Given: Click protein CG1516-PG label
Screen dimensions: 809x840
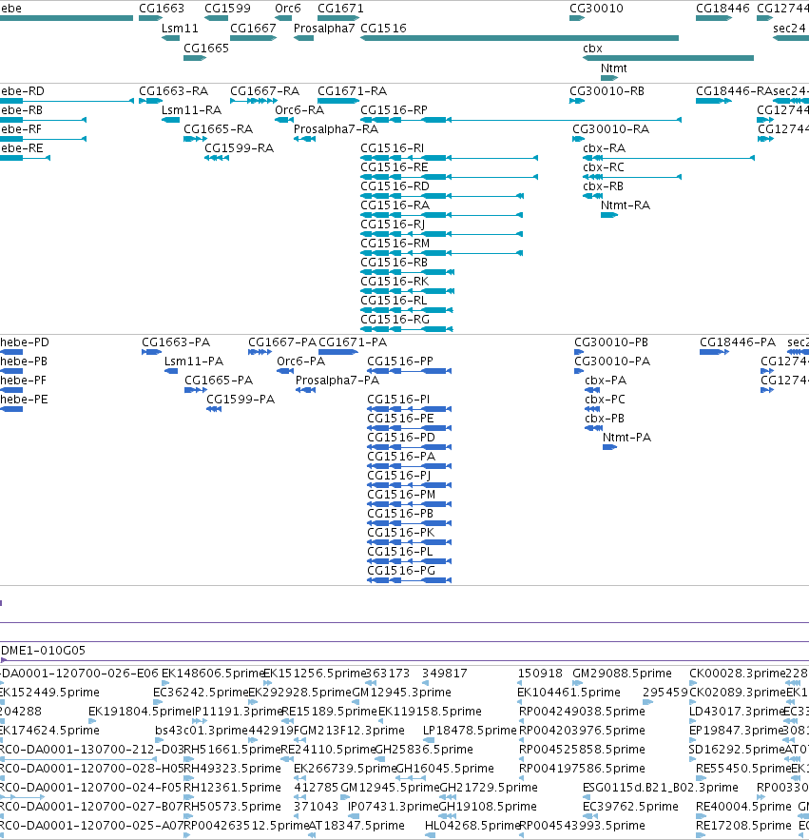Looking at the screenshot, I should 401,571.
